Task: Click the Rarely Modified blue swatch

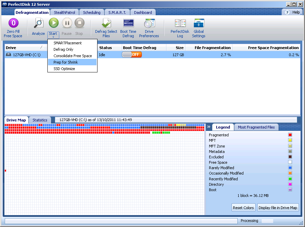Action: point(290,167)
